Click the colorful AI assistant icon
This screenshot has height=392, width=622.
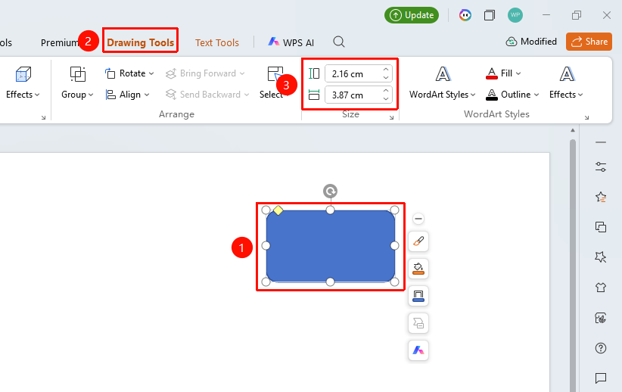[465, 15]
